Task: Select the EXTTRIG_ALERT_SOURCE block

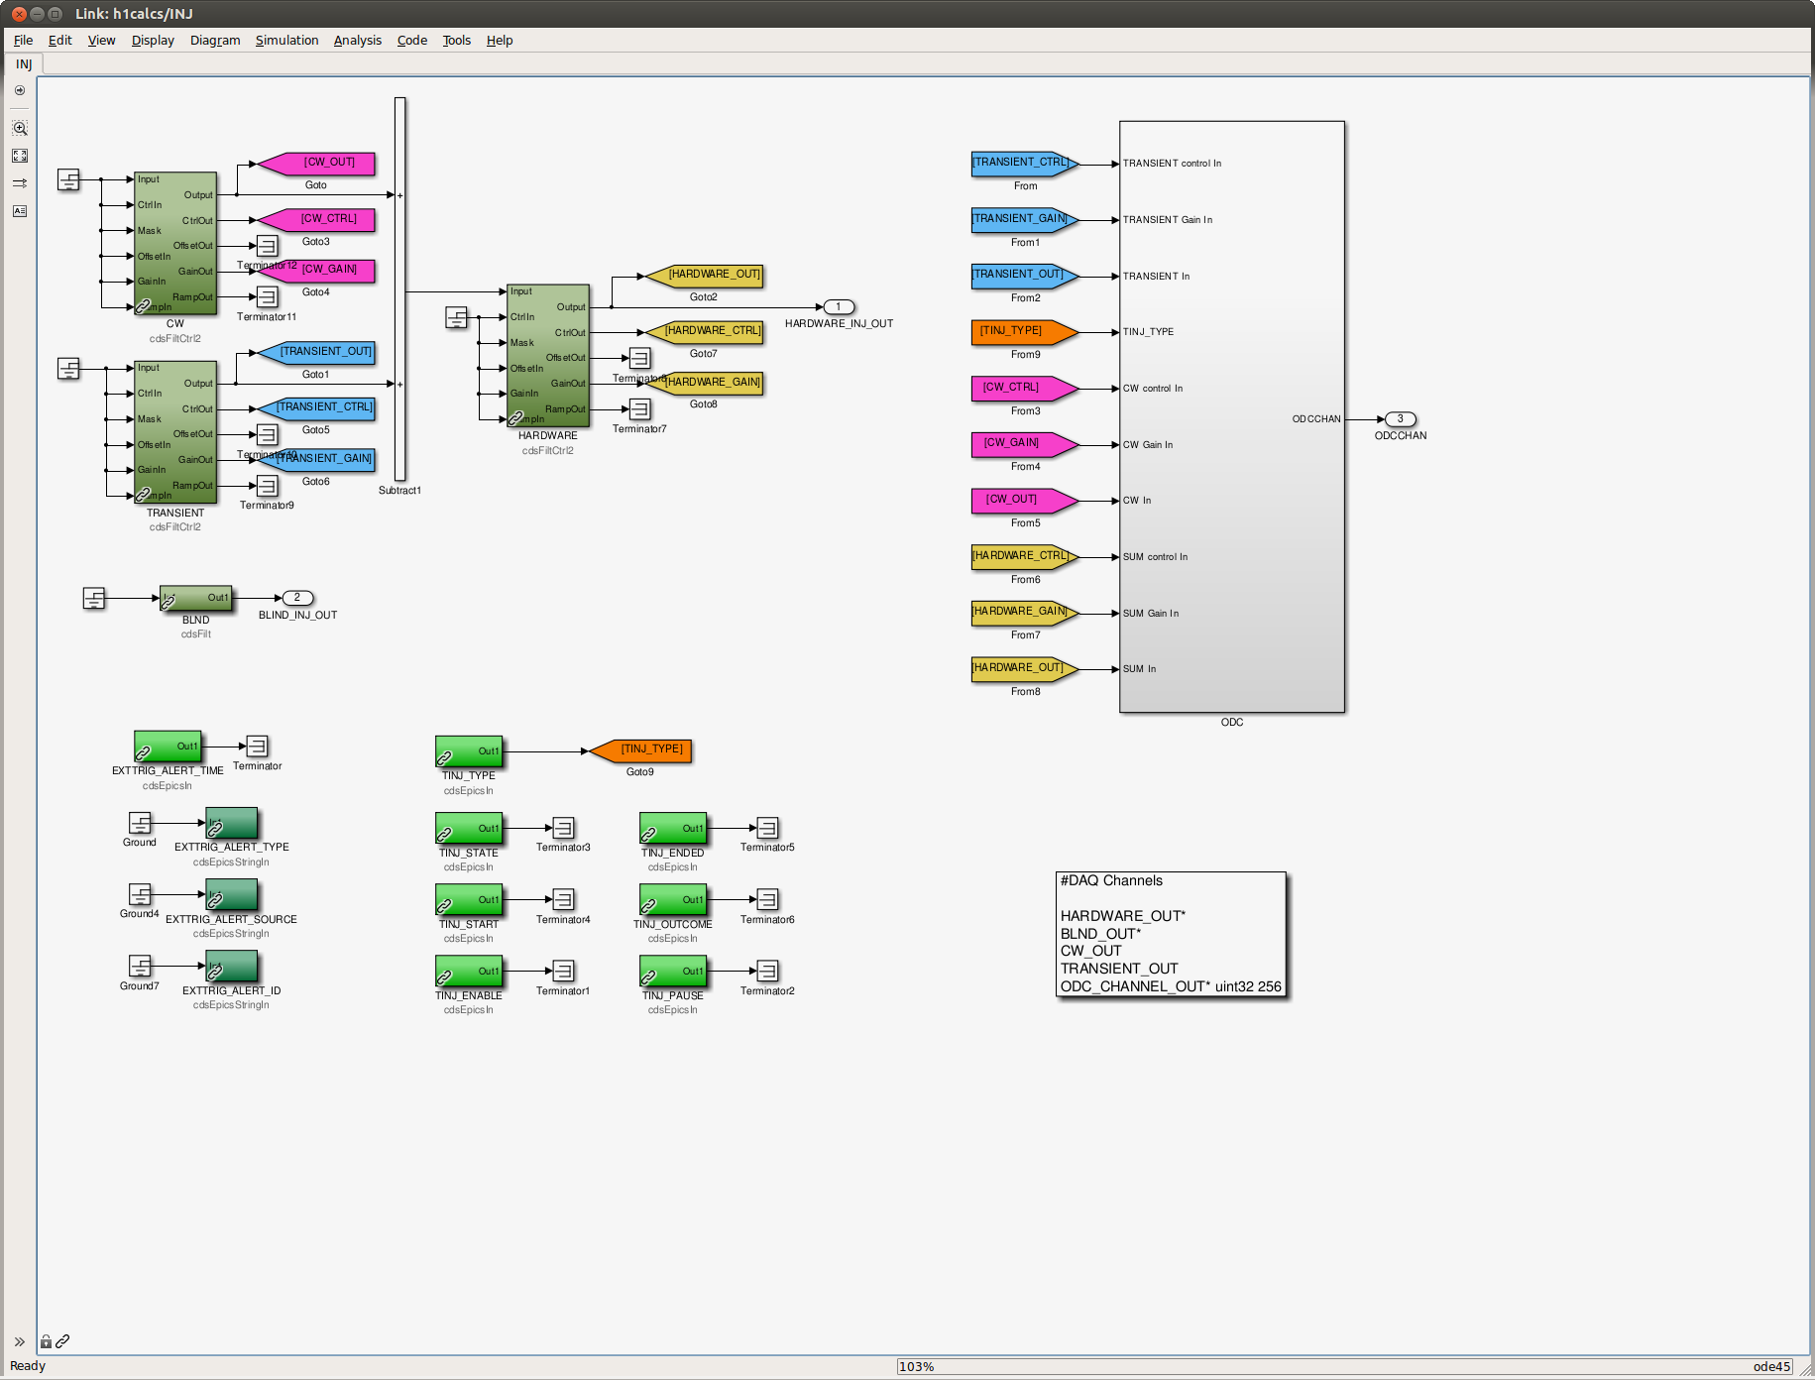Action: [x=232, y=895]
